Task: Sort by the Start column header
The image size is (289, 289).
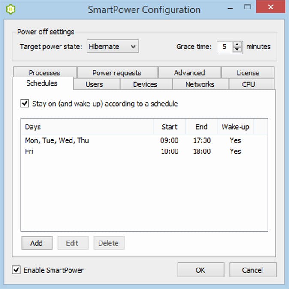Action: pos(169,127)
